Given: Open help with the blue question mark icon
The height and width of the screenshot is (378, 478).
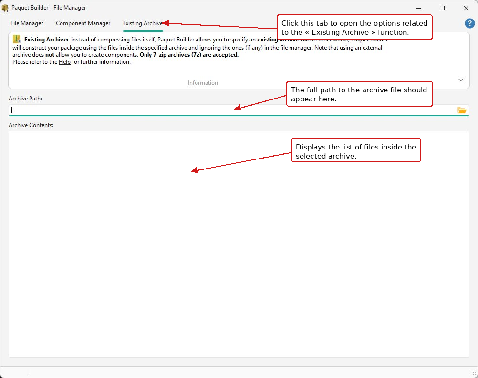Looking at the screenshot, I should 469,23.
